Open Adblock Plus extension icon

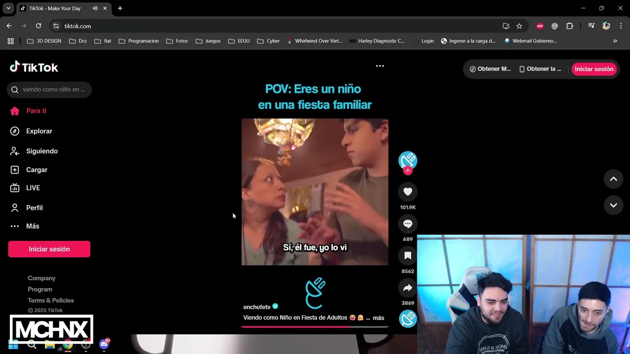[x=540, y=26]
